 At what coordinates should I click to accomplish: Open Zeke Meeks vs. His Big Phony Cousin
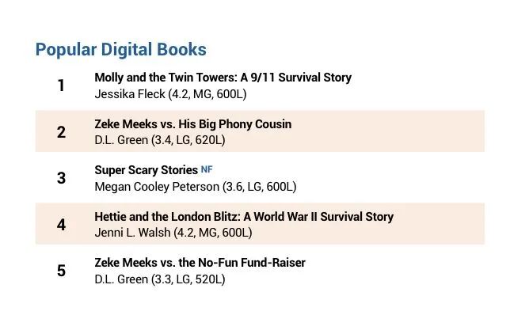[x=193, y=124]
